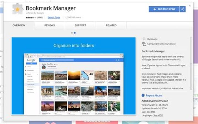Click the Organize into folders screenshot
The image size is (198, 124).
click(74, 76)
